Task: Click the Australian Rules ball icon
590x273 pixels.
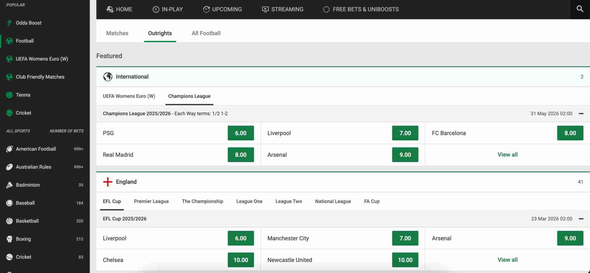Action: 9,167
